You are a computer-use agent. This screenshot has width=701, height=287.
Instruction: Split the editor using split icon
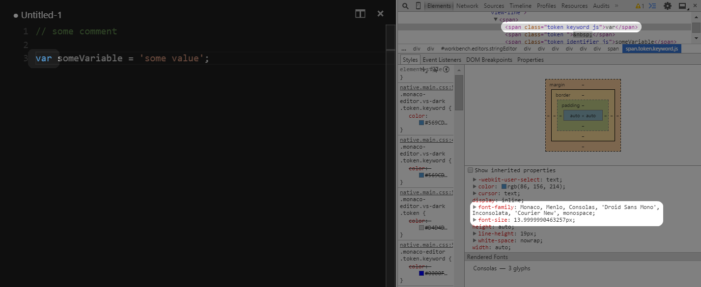click(360, 14)
